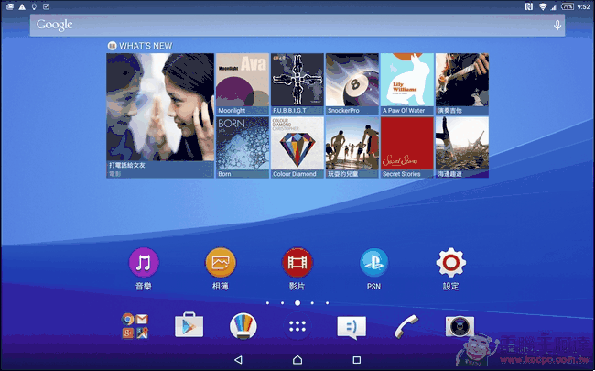
Task: Switch to the second home page dot
Action: 282,303
